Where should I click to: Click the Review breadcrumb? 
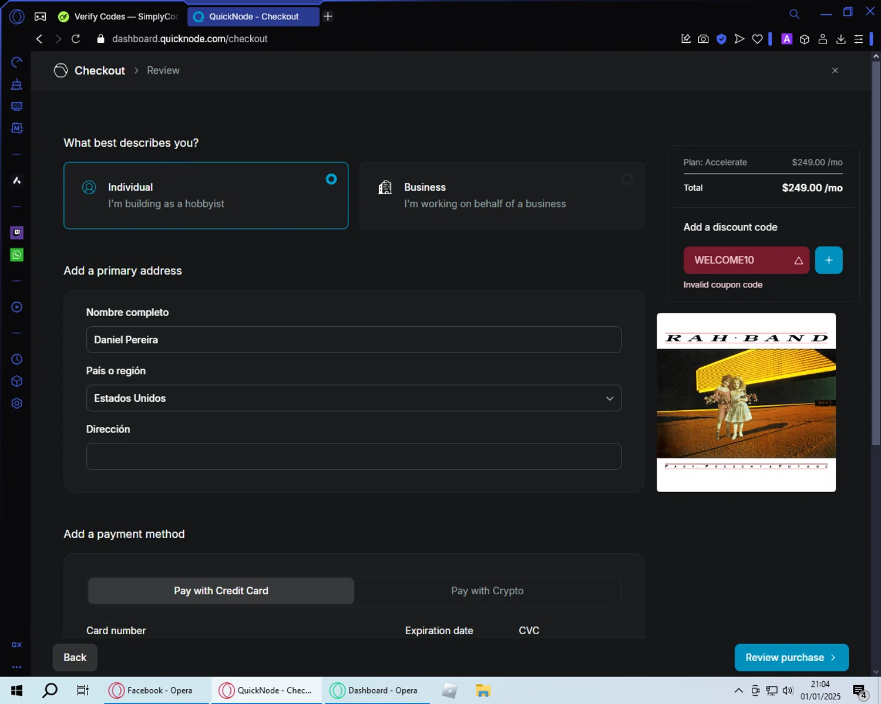point(163,70)
